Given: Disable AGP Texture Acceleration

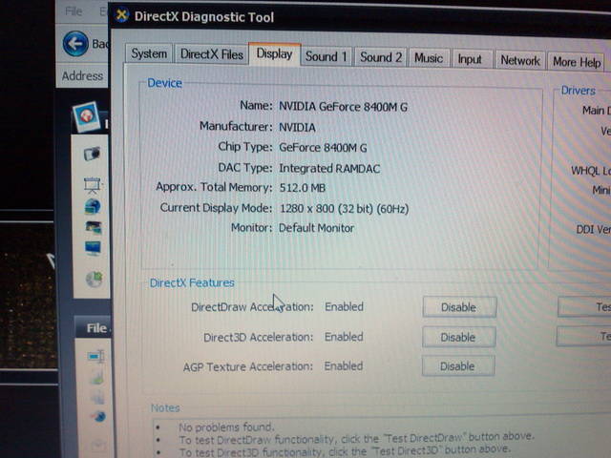Looking at the screenshot, I should [x=458, y=365].
